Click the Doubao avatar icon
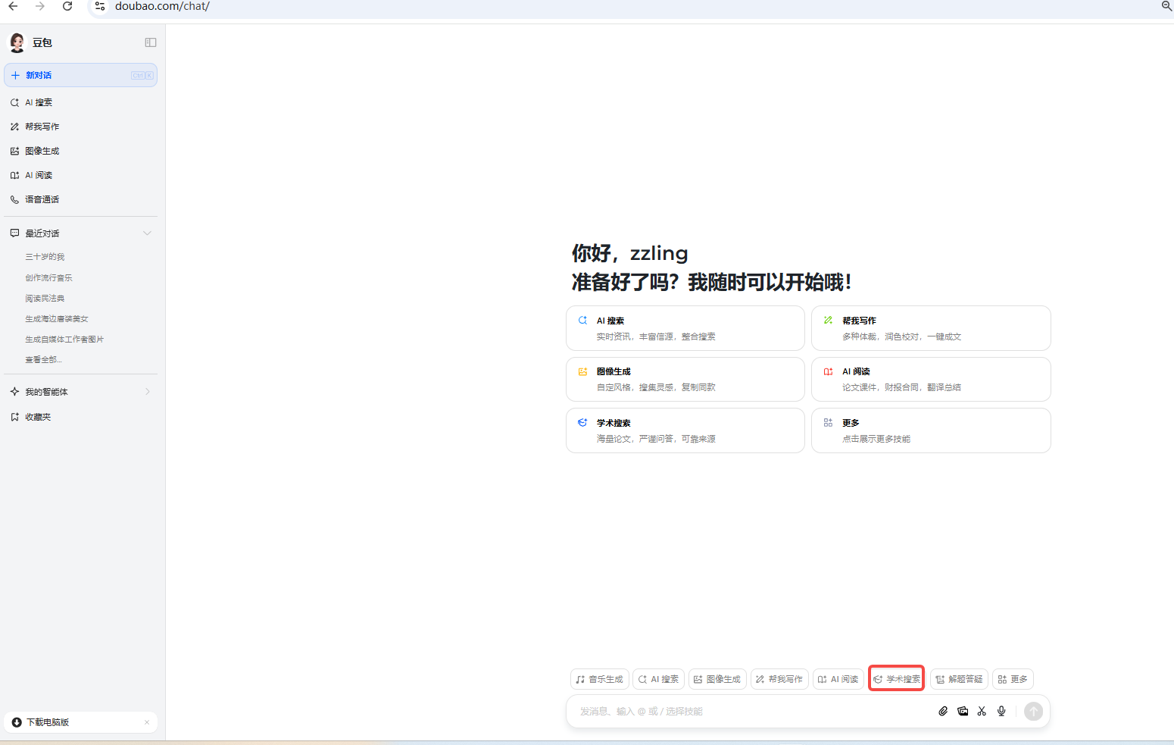The height and width of the screenshot is (745, 1174). pos(17,42)
